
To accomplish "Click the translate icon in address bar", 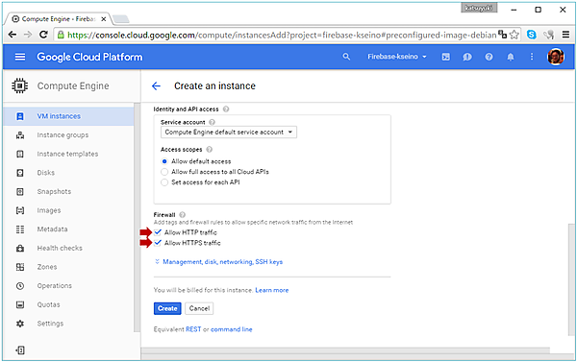I will tap(503, 35).
